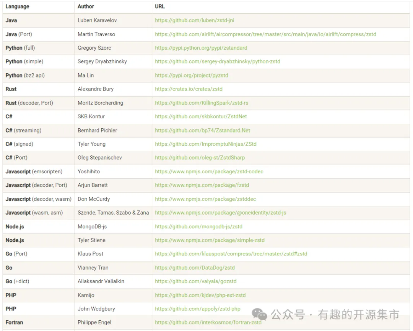Click the Fortran language cell
The height and width of the screenshot is (331, 413).
point(39,323)
